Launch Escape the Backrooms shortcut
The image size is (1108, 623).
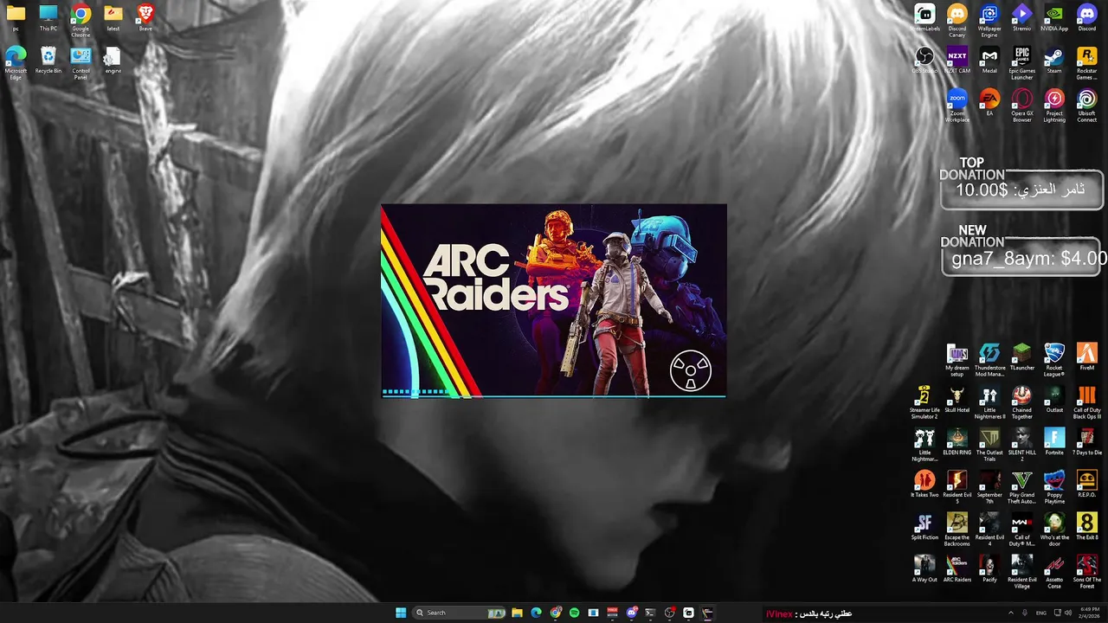(x=957, y=529)
